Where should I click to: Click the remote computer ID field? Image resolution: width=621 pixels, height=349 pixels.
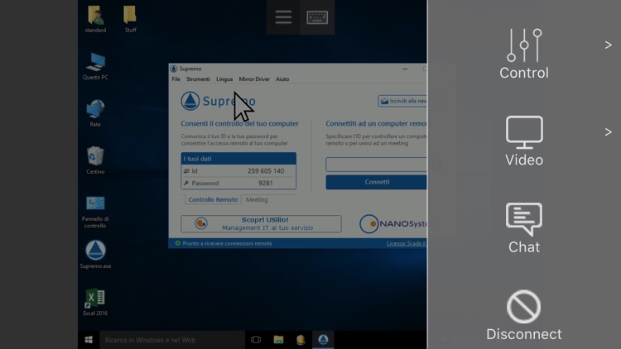(x=376, y=165)
